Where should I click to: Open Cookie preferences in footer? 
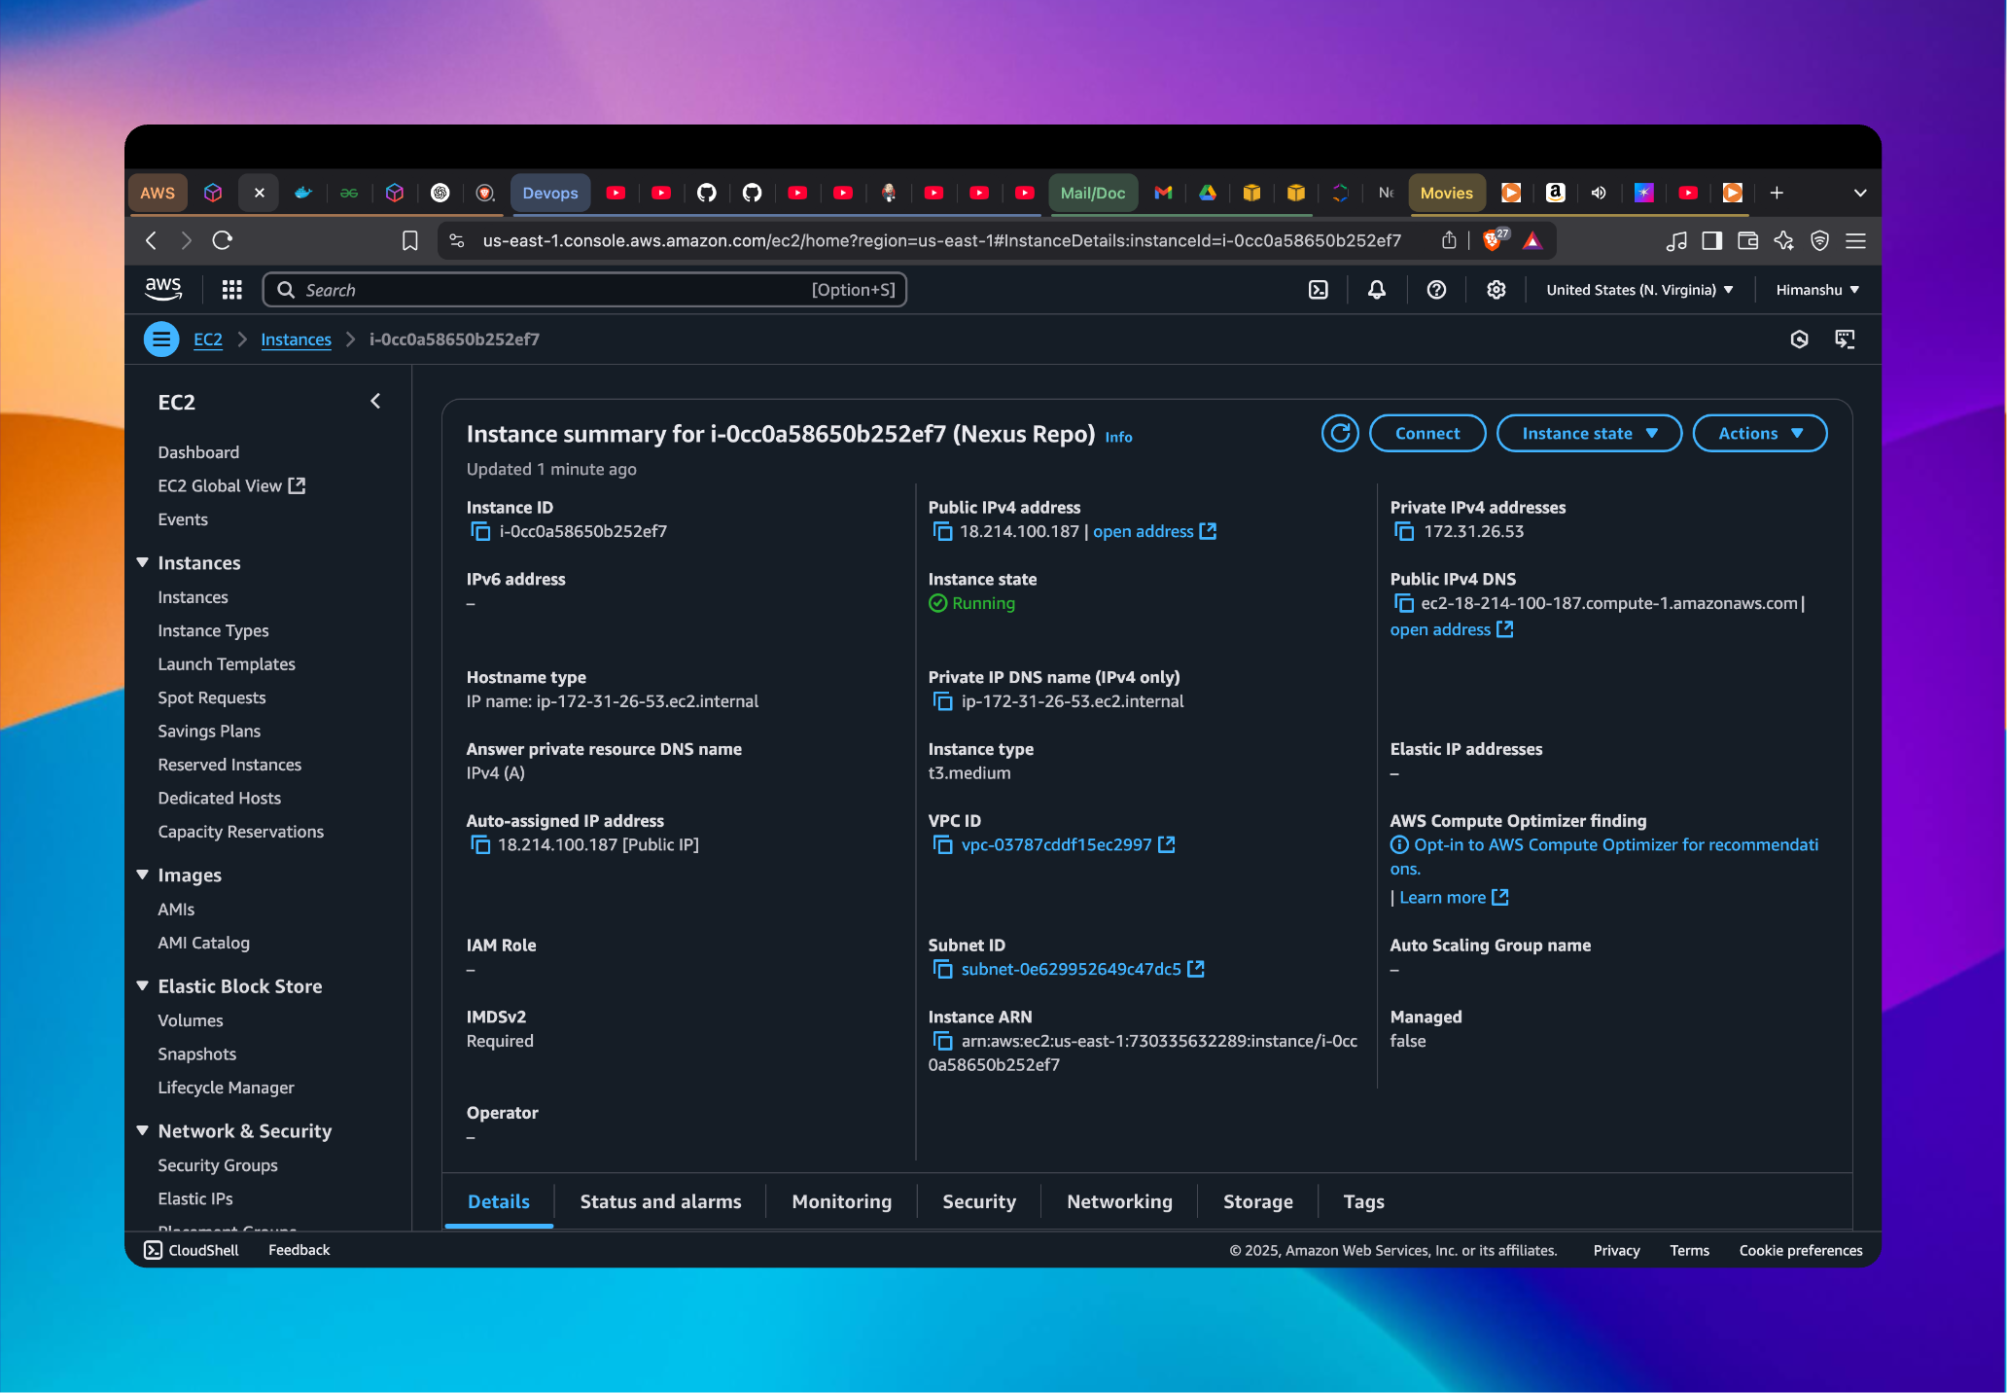1801,1250
